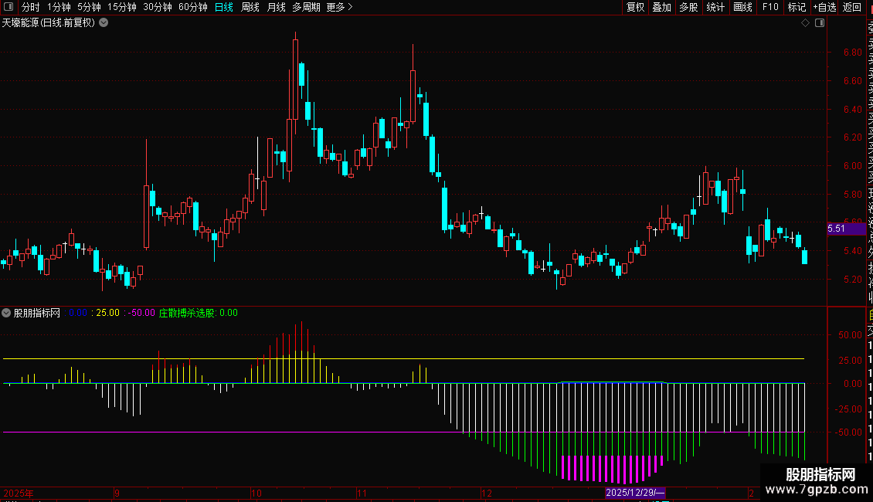Click the 6.80 price axis label
This screenshot has height=502, width=873.
[x=852, y=53]
